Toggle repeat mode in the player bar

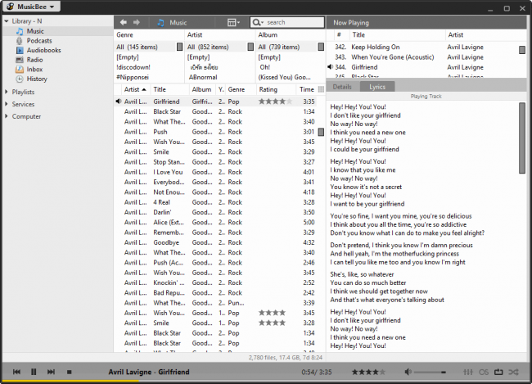[498, 373]
